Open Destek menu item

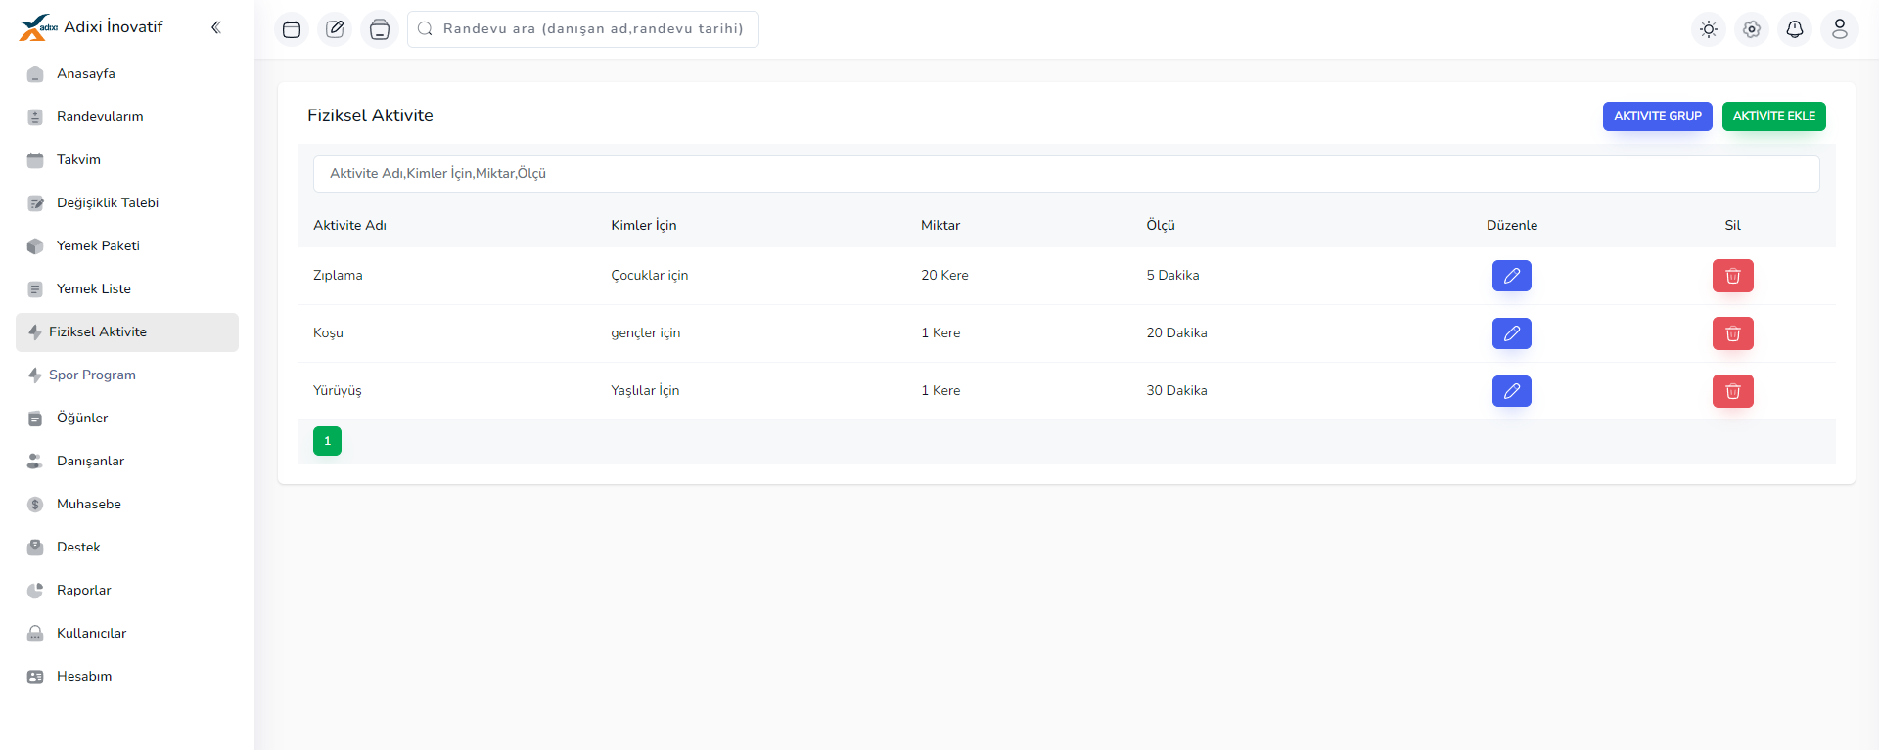[x=127, y=548]
